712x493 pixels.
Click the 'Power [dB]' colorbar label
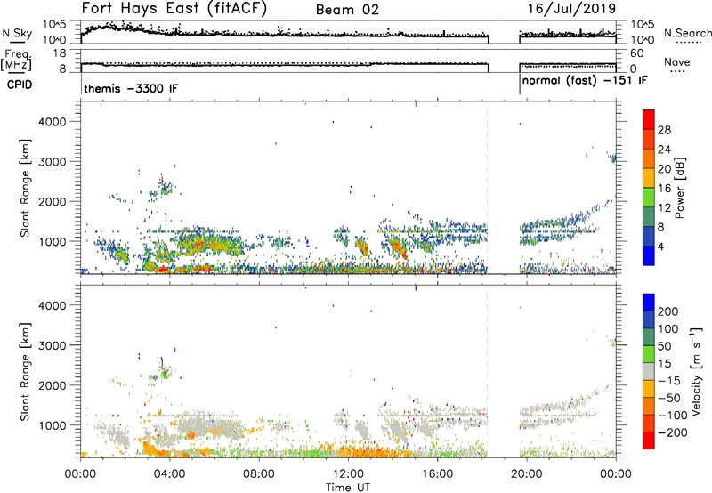[679, 188]
